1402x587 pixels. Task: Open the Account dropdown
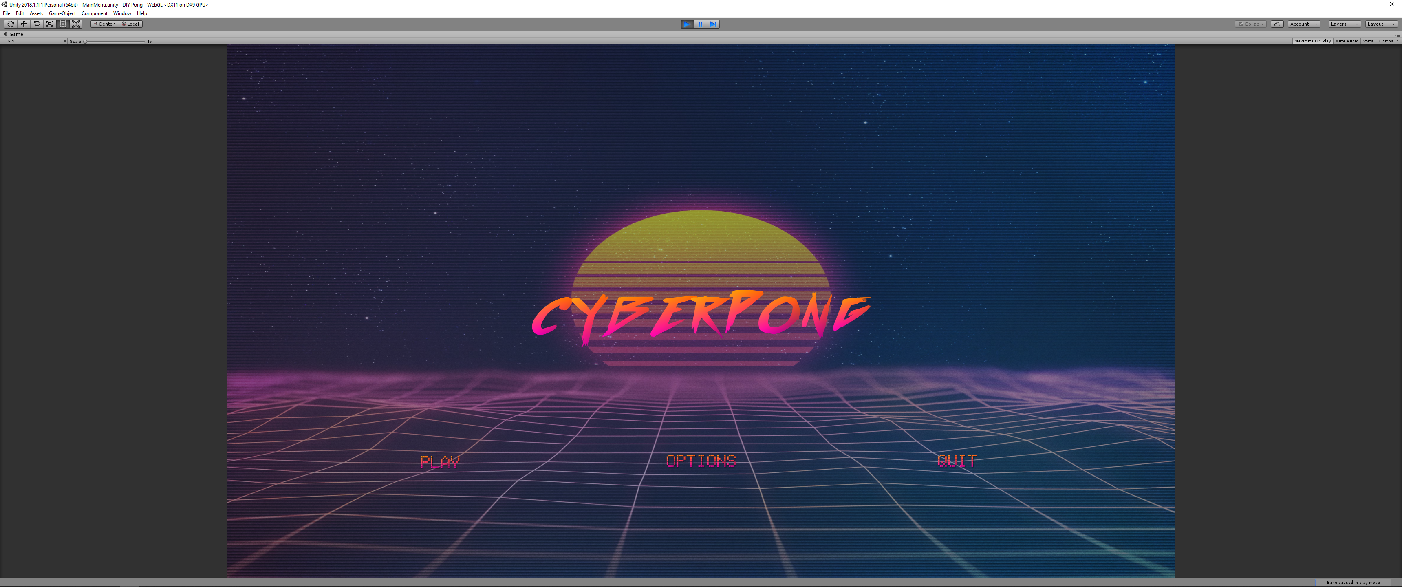(1303, 24)
